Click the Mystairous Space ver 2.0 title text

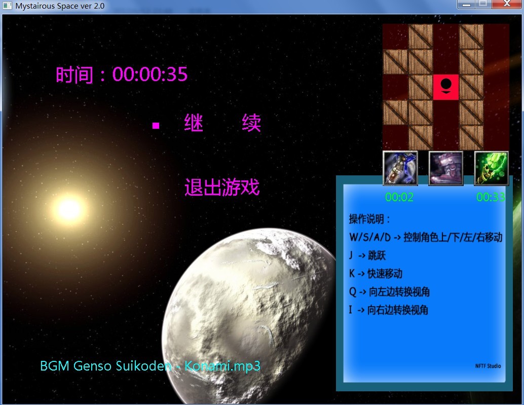coord(60,6)
